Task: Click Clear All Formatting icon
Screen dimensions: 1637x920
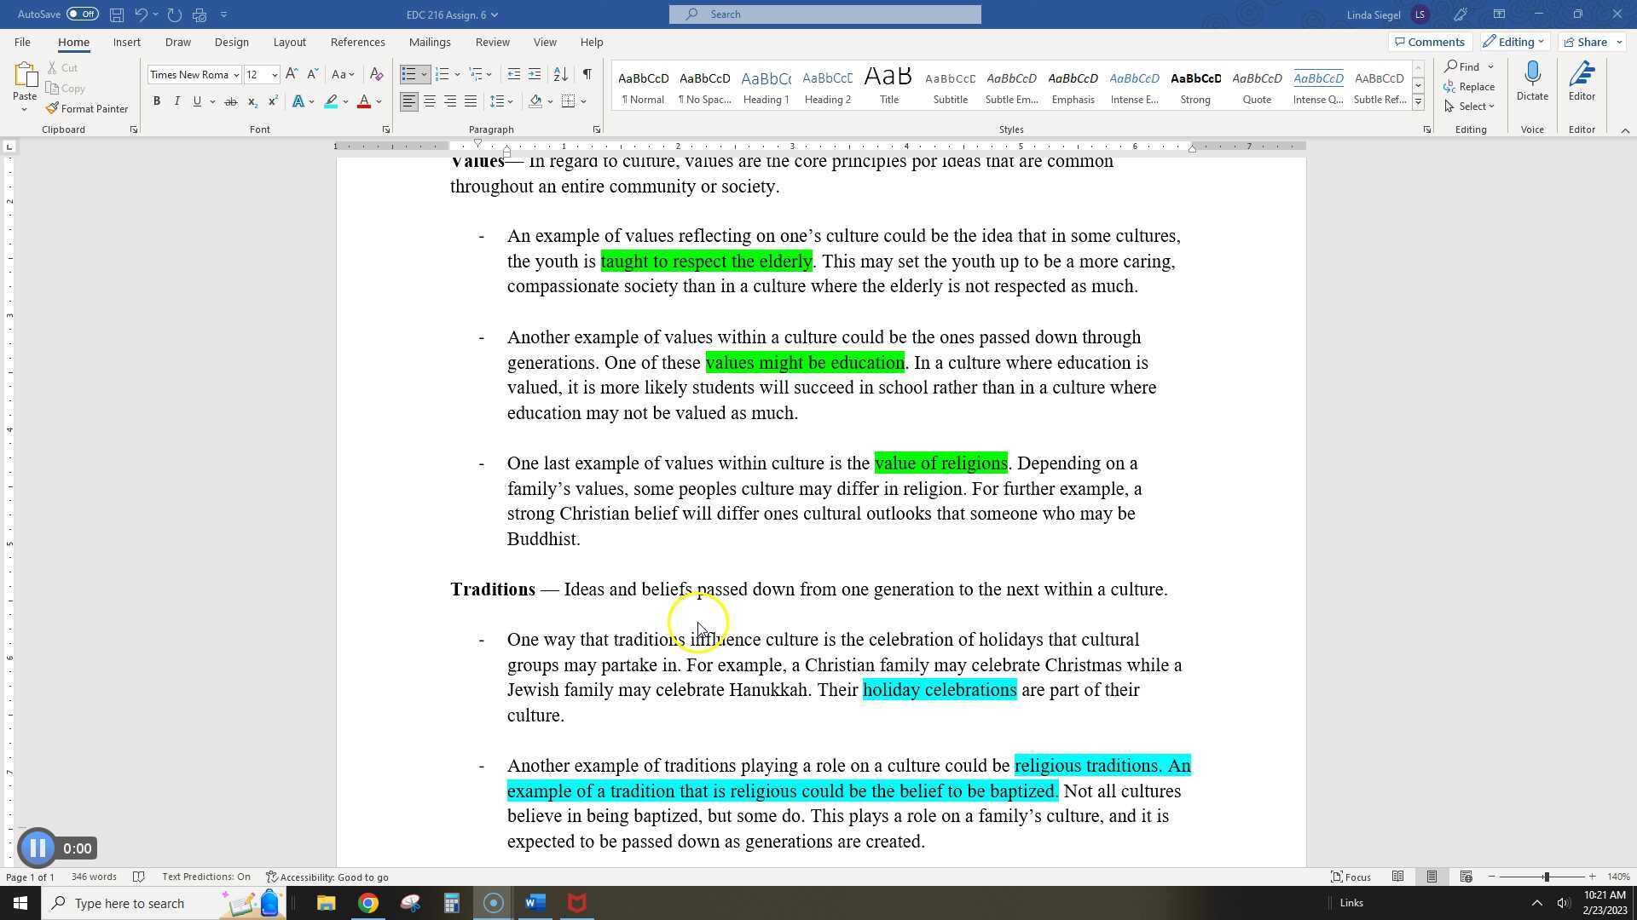Action: pos(376,75)
